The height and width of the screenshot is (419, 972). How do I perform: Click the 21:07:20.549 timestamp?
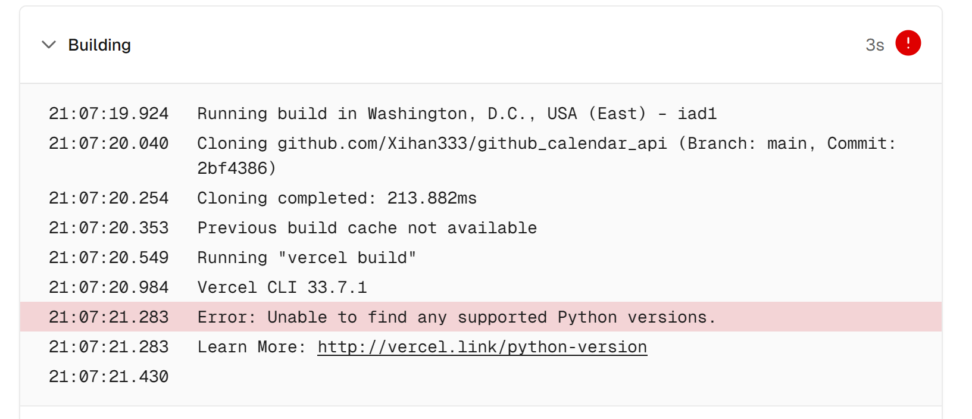pyautogui.click(x=109, y=258)
